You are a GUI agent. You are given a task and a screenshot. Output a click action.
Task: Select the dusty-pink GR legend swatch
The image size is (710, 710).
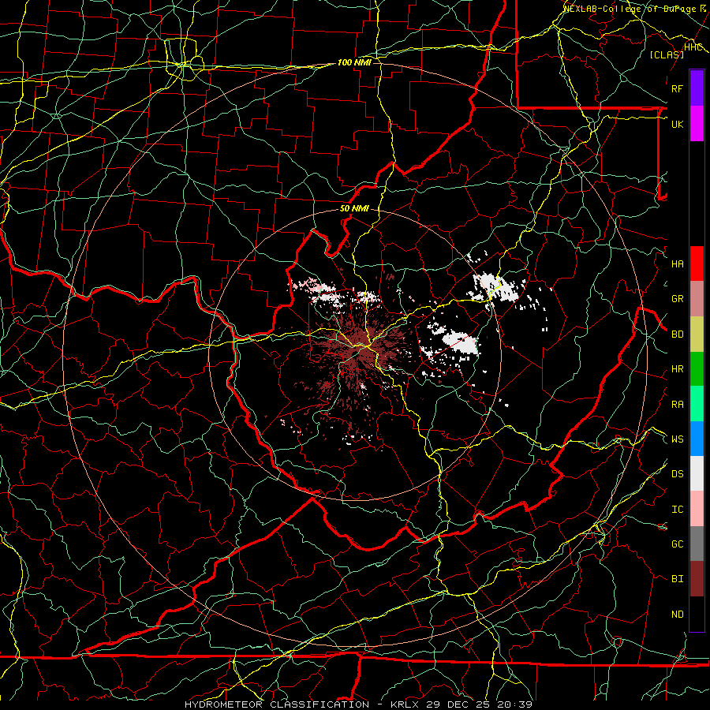click(697, 299)
